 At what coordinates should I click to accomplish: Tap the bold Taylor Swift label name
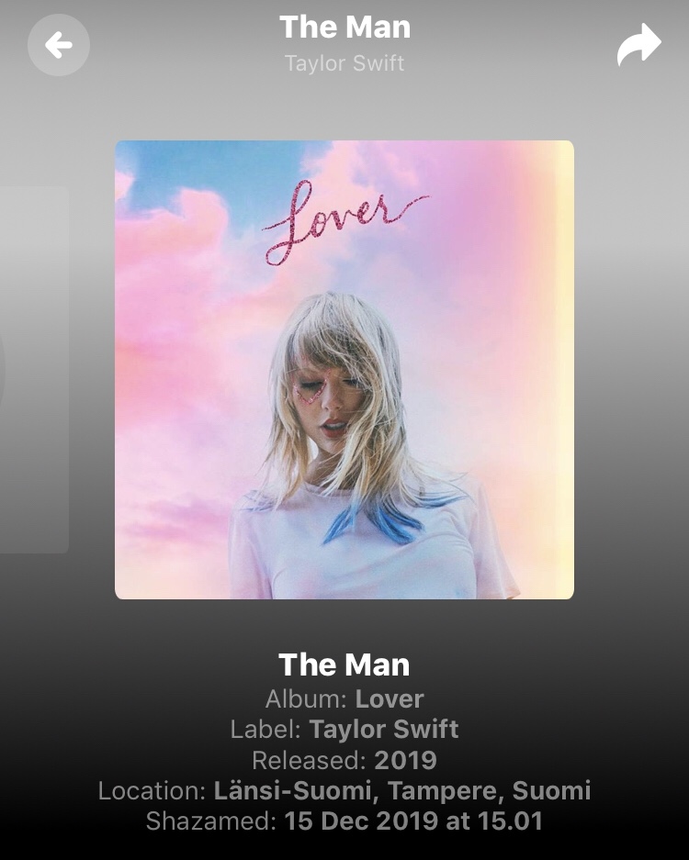[384, 730]
